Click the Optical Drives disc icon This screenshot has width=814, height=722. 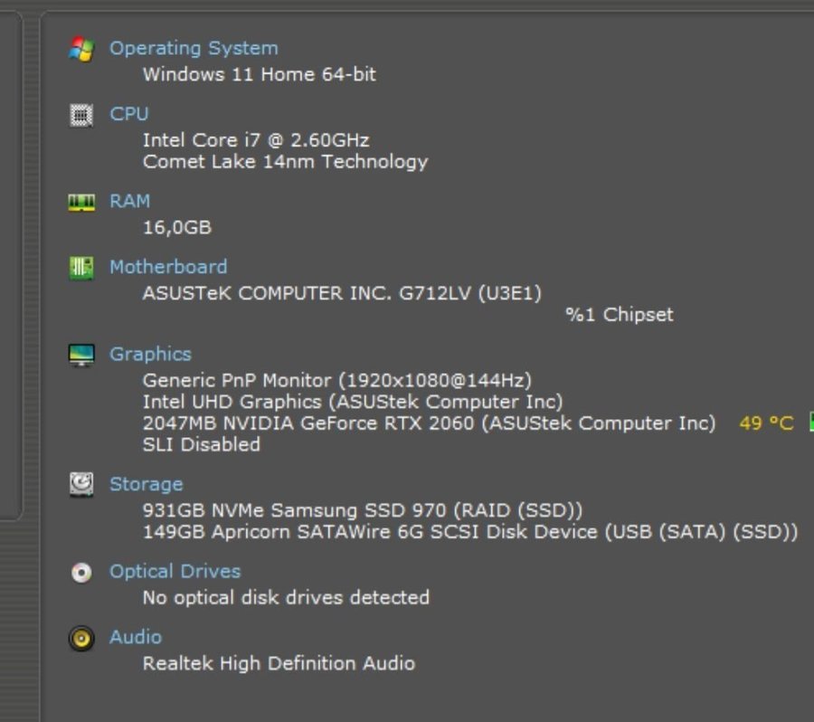pos(81,573)
